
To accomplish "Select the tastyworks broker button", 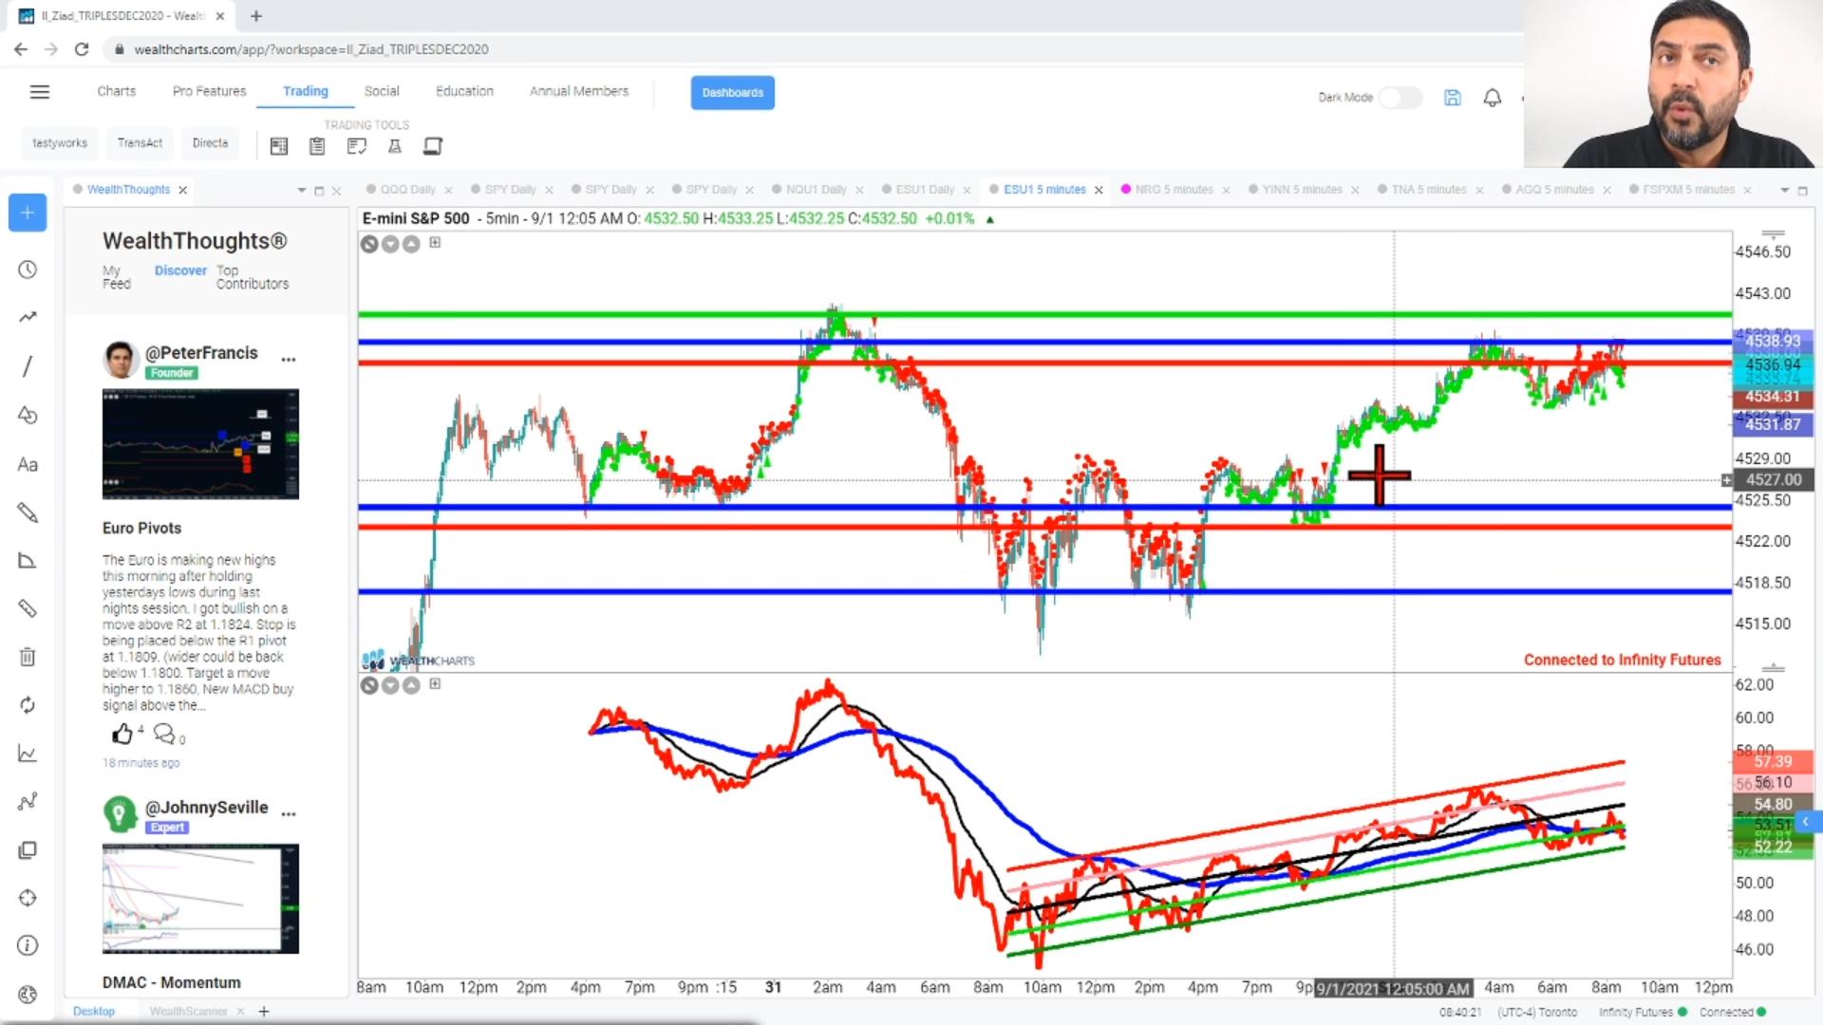I will (x=60, y=143).
